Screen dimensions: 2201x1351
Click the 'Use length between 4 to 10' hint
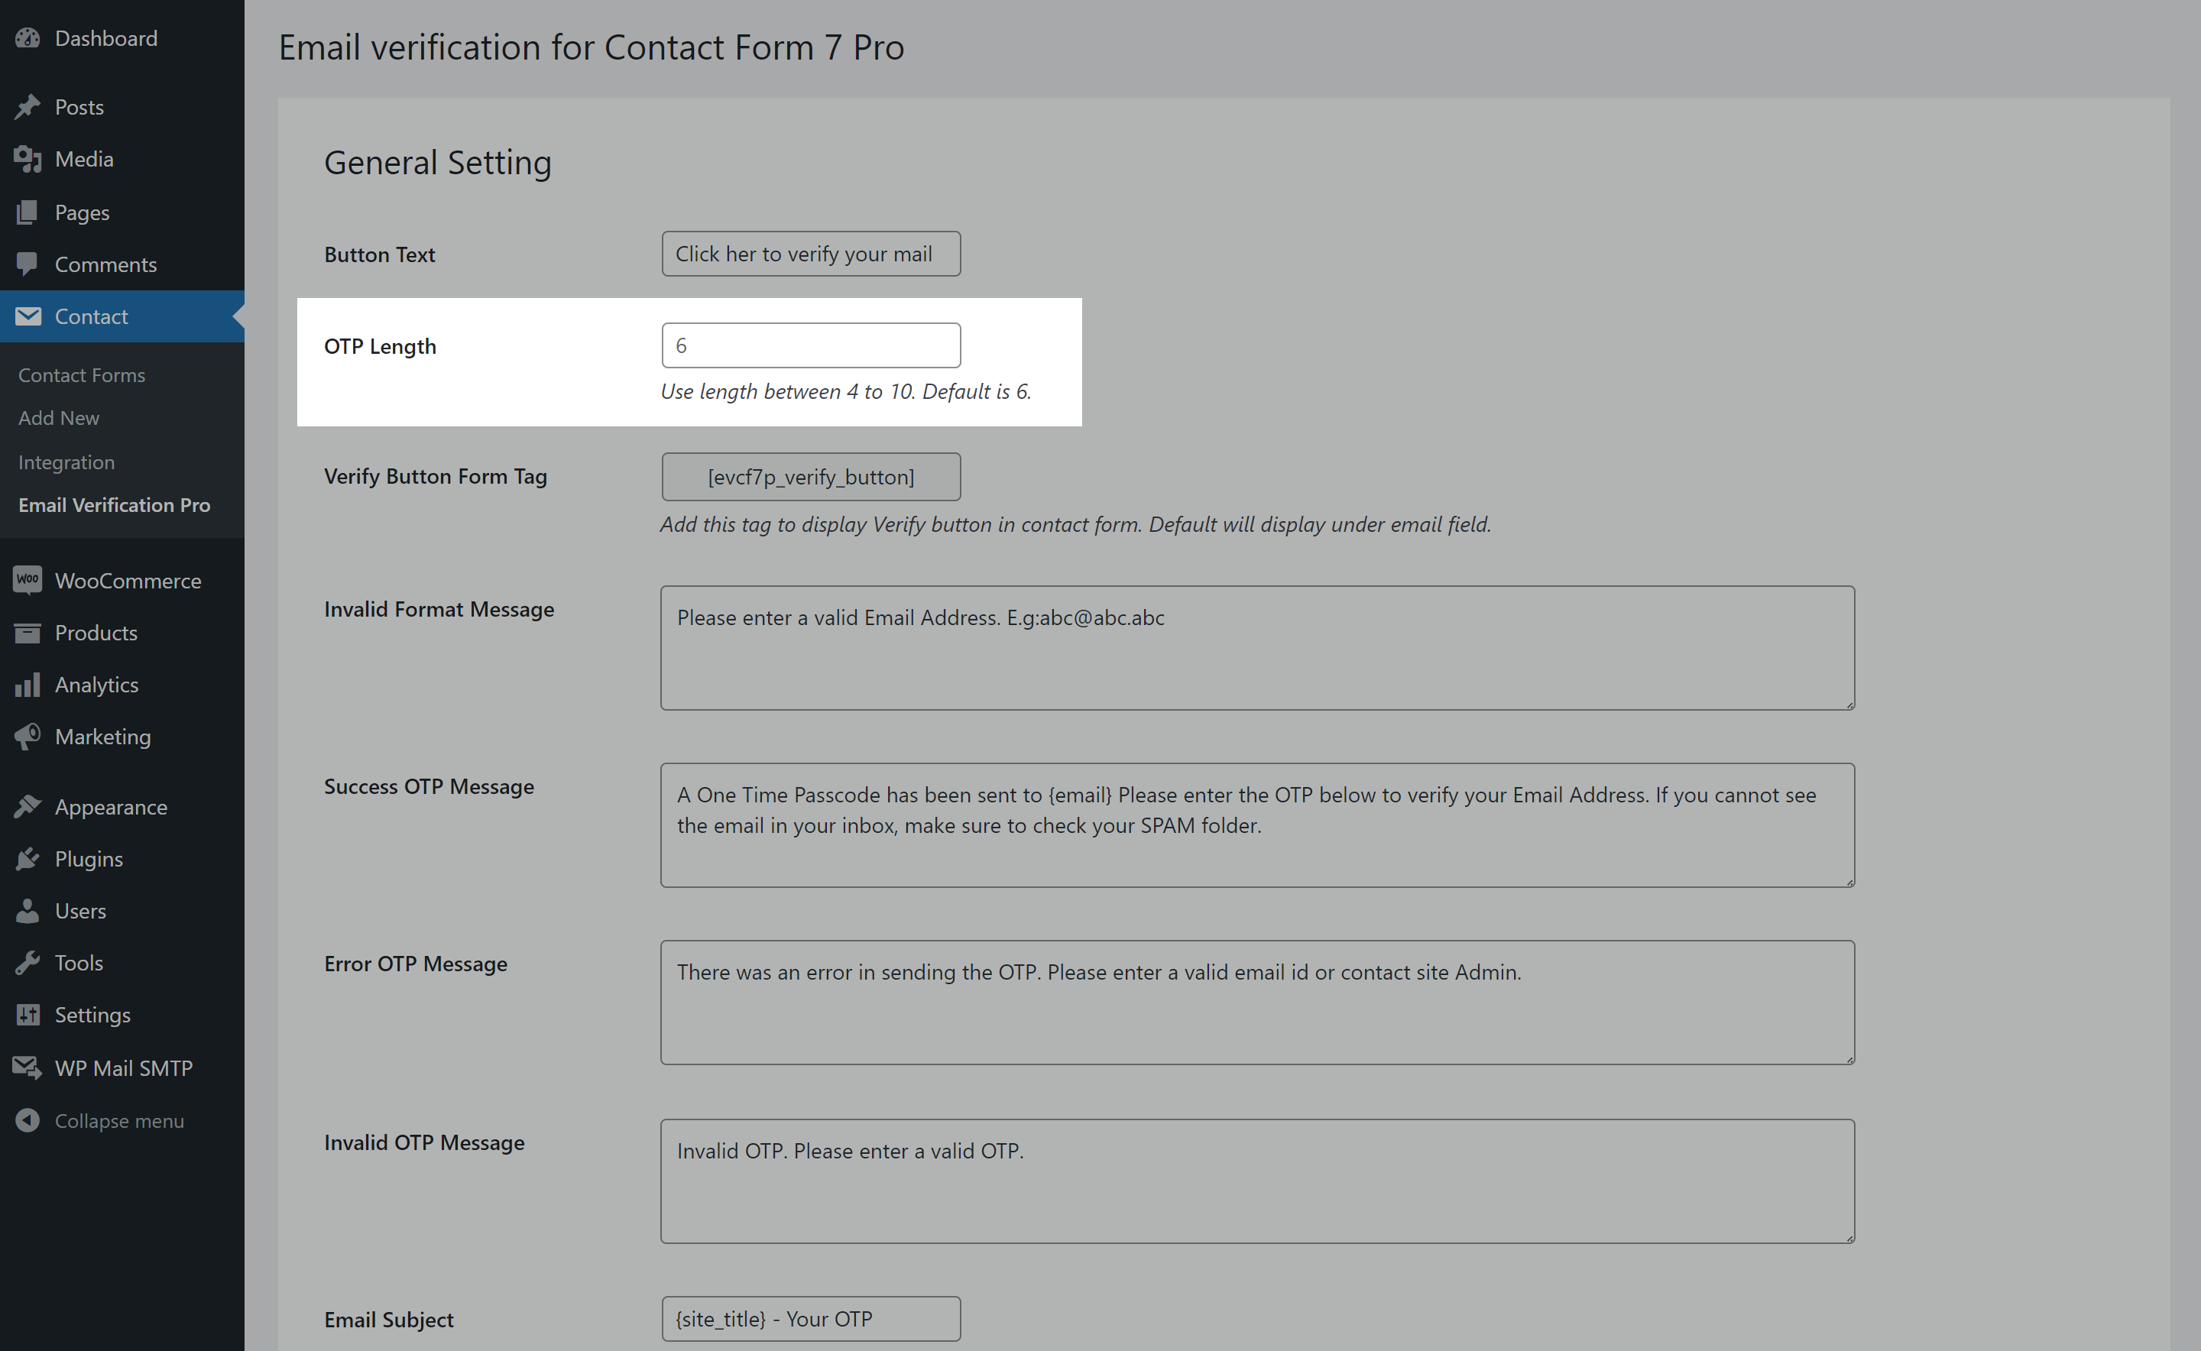tap(845, 391)
